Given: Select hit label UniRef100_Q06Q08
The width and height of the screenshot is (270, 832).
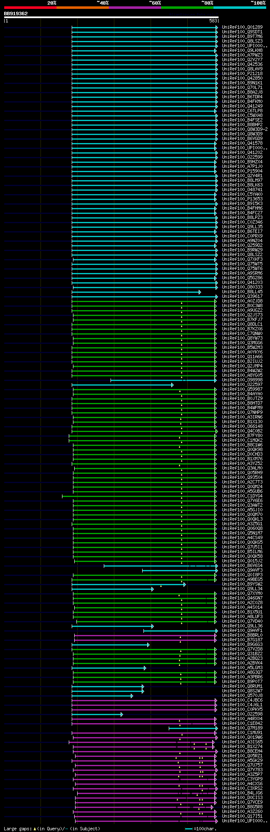Looking at the screenshot, I should [242, 528].
